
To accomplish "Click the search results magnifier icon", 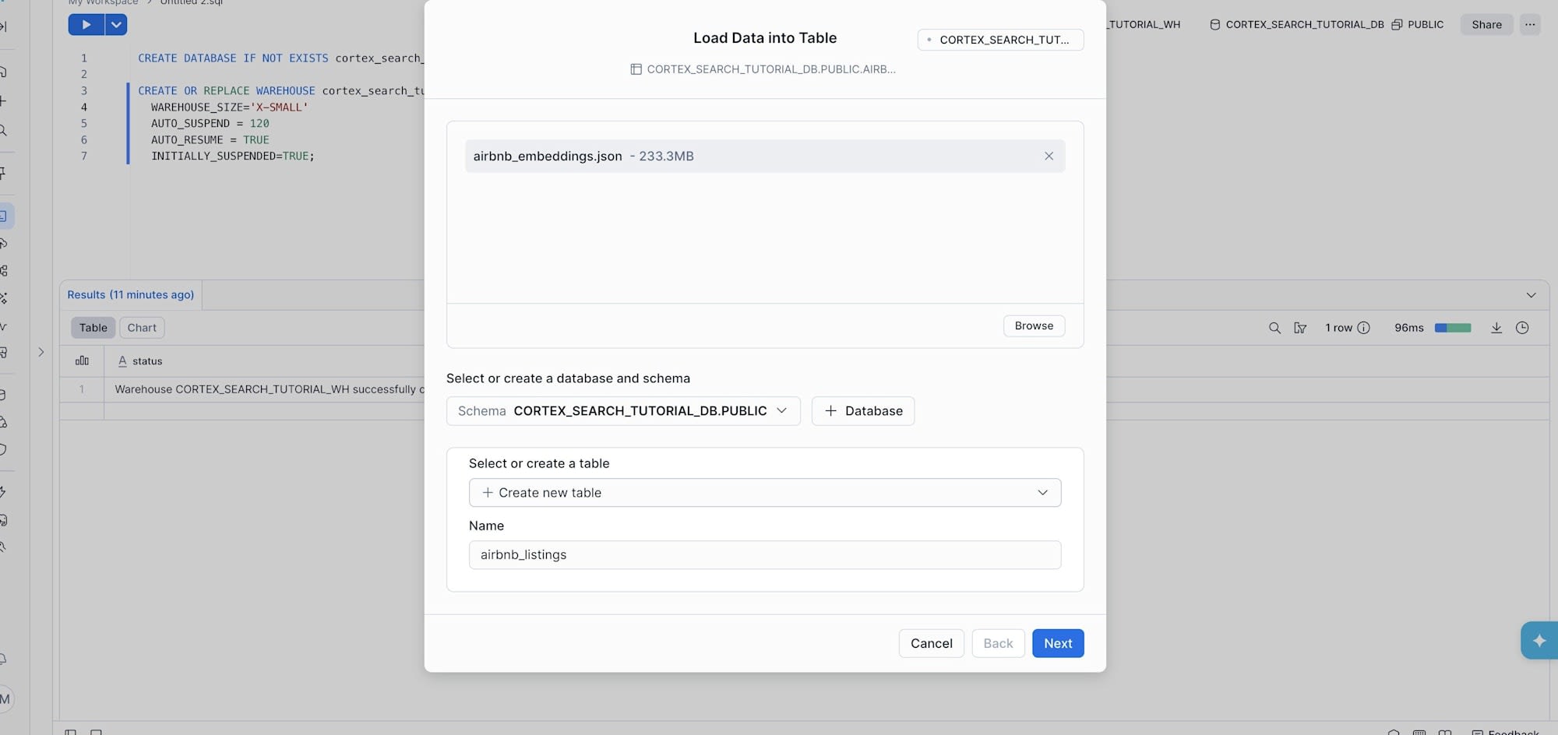I will pos(1274,328).
